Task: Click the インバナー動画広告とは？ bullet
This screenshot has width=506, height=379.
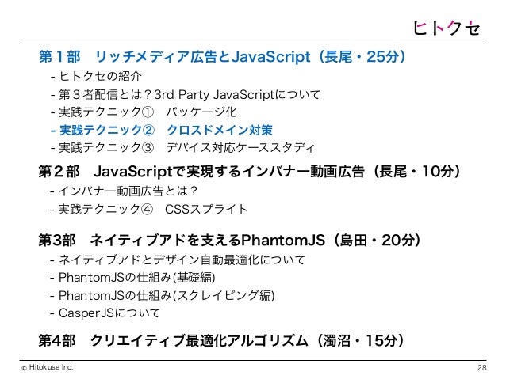Action: pos(124,191)
